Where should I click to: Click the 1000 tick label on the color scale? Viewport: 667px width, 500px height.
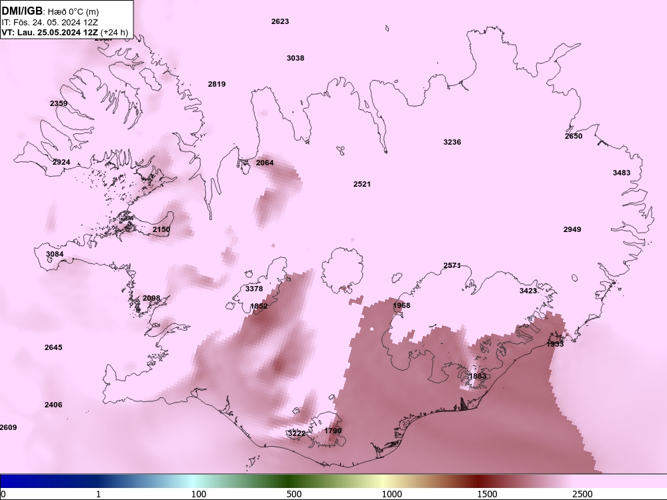point(392,494)
